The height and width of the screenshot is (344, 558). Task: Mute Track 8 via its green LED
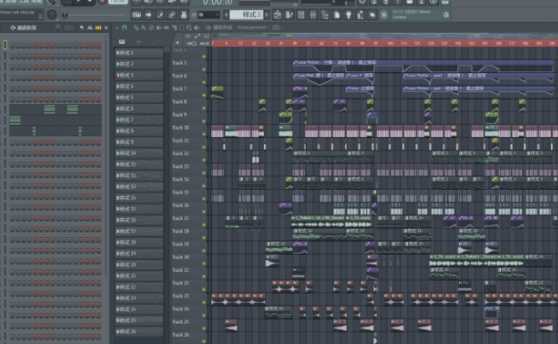tap(204, 108)
